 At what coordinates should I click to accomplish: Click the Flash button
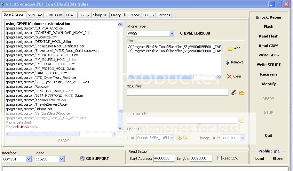click(x=268, y=27)
